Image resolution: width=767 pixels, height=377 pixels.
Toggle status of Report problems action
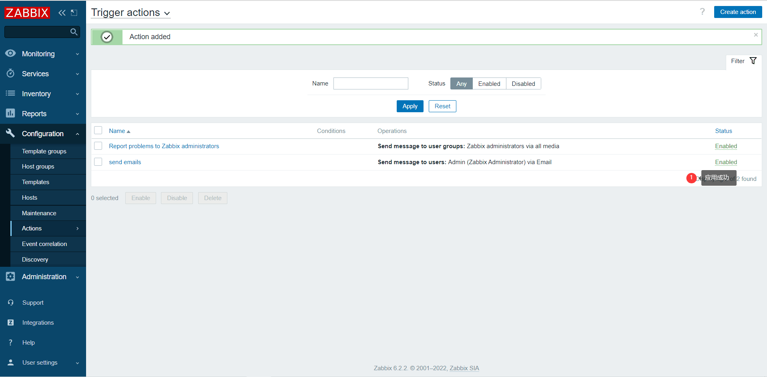click(x=726, y=146)
